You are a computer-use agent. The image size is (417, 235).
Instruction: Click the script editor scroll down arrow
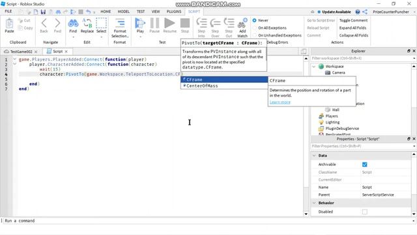(306, 214)
